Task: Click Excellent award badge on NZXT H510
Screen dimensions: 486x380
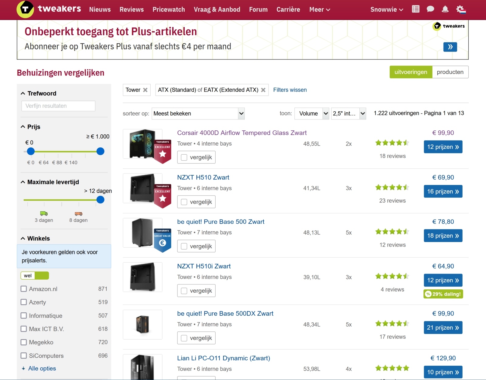Action: (x=163, y=196)
